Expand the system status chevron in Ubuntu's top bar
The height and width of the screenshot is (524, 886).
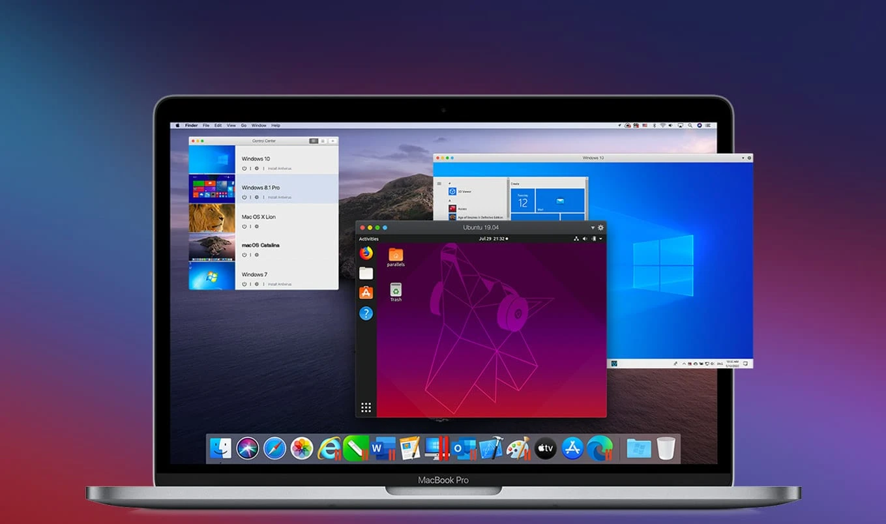tap(600, 239)
